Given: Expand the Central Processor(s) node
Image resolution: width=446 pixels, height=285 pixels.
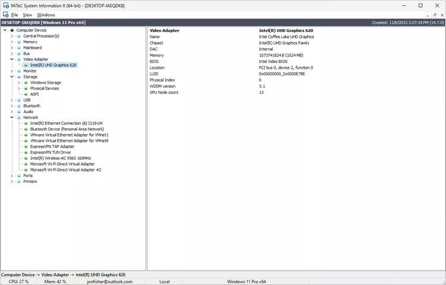Looking at the screenshot, I should (x=11, y=36).
